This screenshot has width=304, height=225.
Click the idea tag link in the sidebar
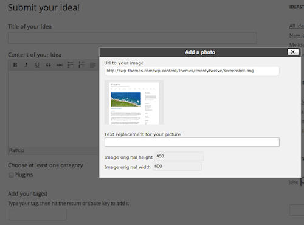click(294, 182)
